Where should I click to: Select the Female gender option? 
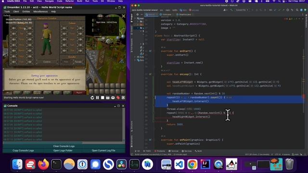78,62
